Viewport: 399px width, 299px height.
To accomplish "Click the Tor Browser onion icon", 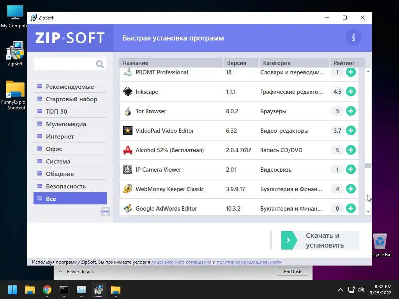I will click(127, 111).
